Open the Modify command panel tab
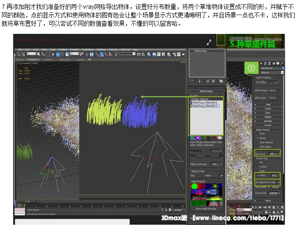296x225 pixels. [265, 64]
